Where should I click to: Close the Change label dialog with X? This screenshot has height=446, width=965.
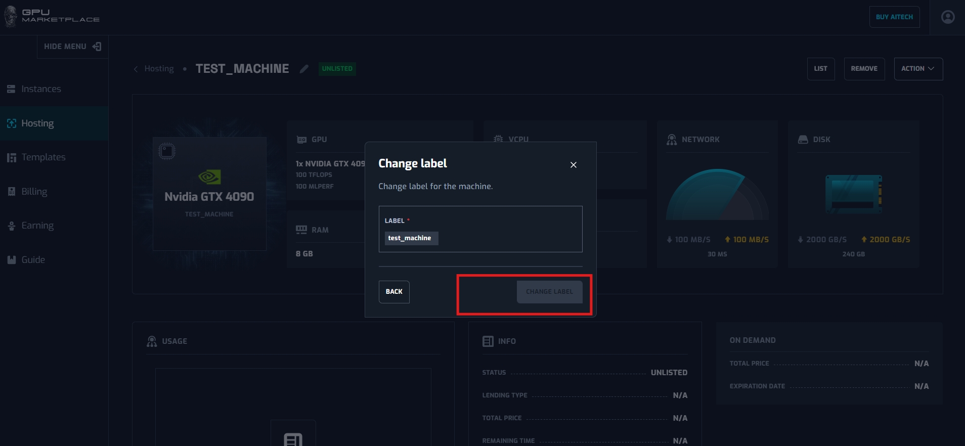coord(573,165)
